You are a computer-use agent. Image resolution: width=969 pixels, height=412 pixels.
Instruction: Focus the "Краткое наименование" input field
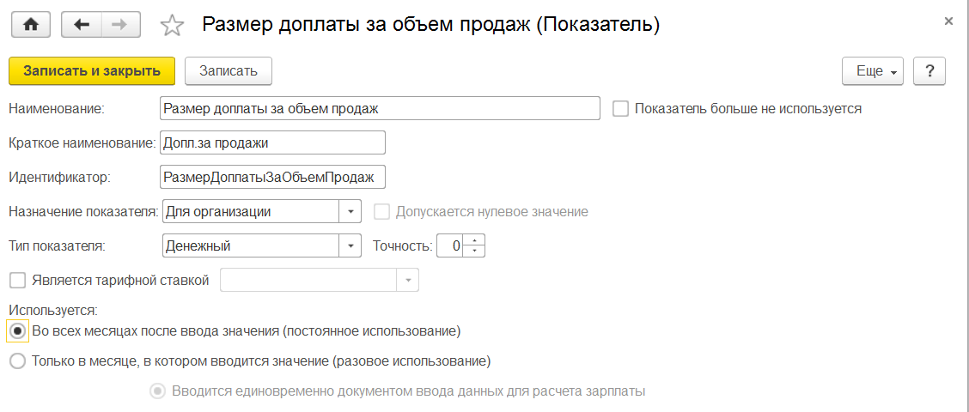[273, 142]
